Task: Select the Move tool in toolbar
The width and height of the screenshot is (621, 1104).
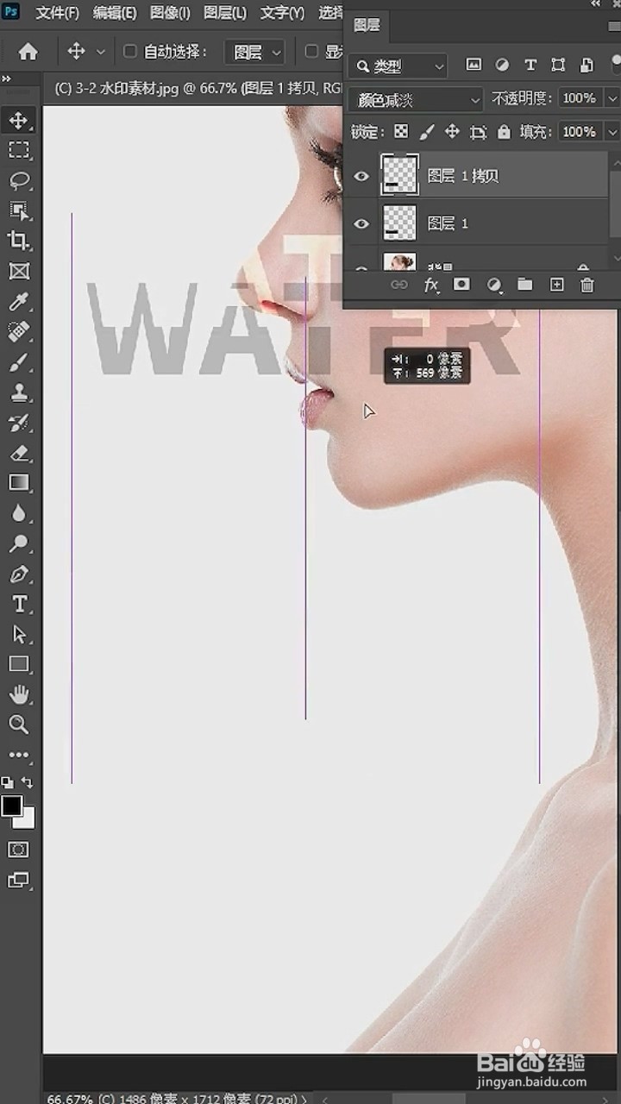Action: click(x=19, y=120)
